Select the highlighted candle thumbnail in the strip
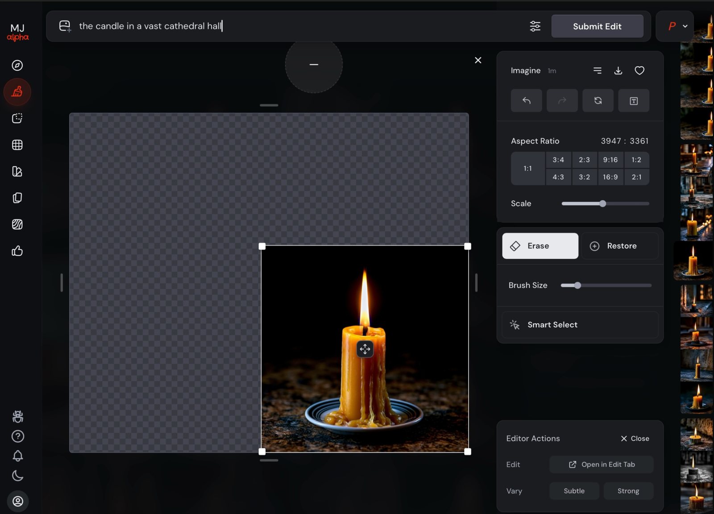The width and height of the screenshot is (714, 514). click(x=693, y=261)
